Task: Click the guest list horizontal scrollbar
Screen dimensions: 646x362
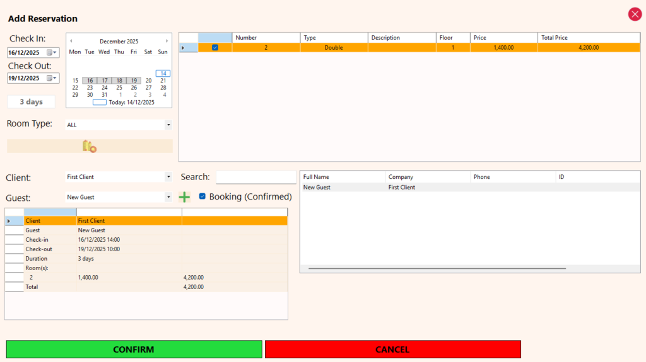Action: tap(437, 269)
